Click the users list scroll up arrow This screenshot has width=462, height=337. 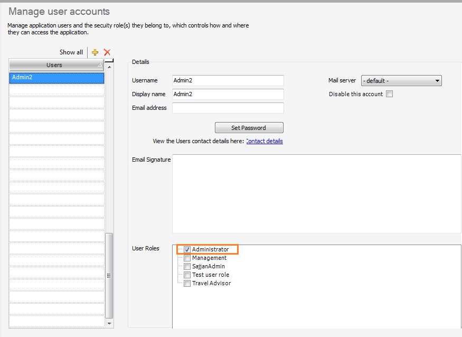pyautogui.click(x=110, y=67)
